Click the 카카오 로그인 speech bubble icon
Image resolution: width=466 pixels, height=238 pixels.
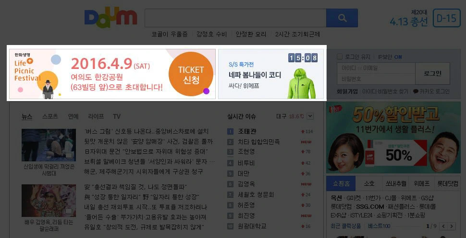point(416,91)
